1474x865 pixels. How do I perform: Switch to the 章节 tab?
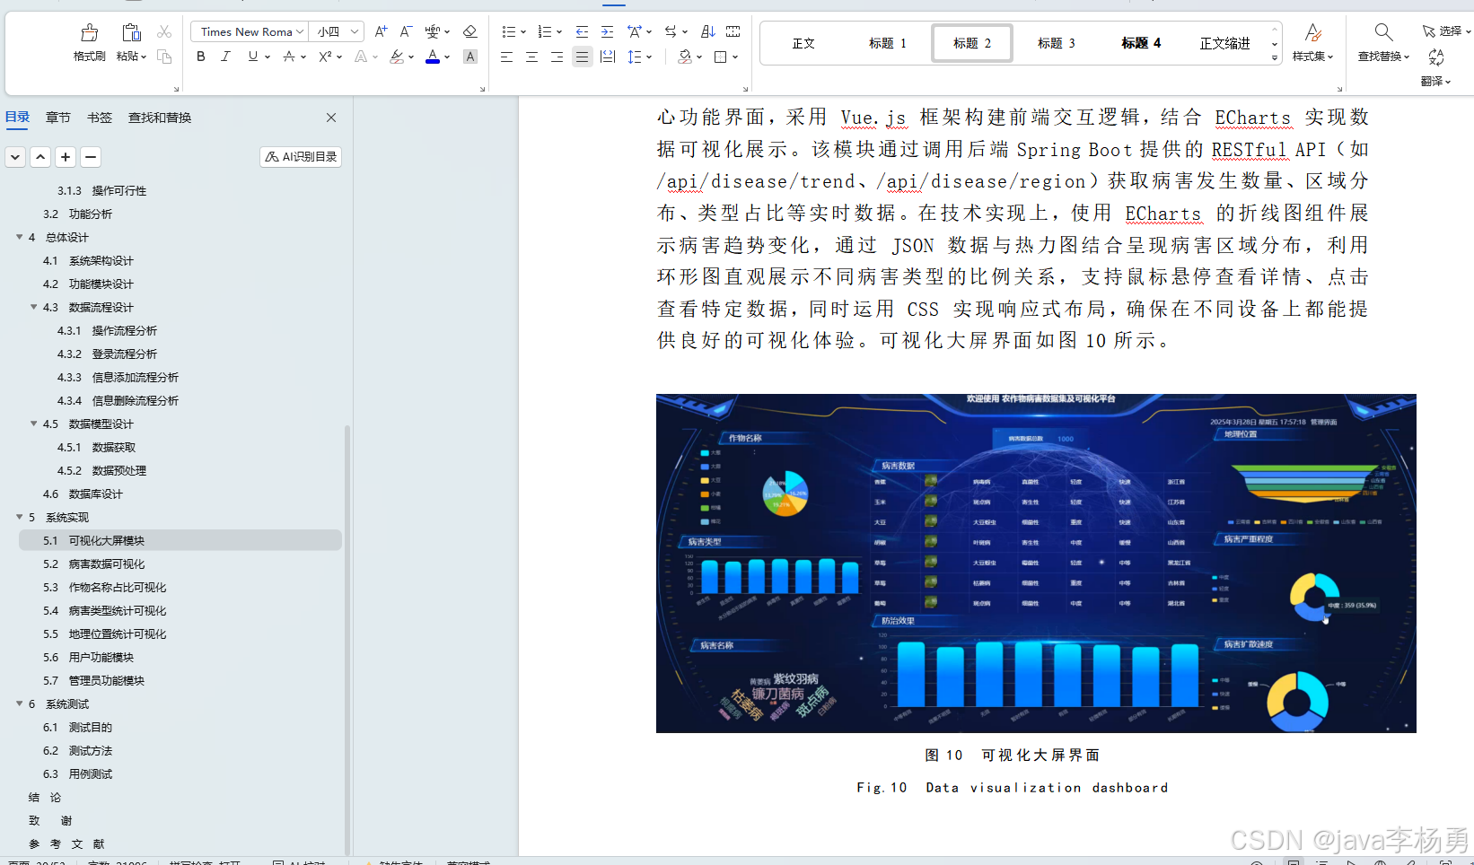coord(58,118)
